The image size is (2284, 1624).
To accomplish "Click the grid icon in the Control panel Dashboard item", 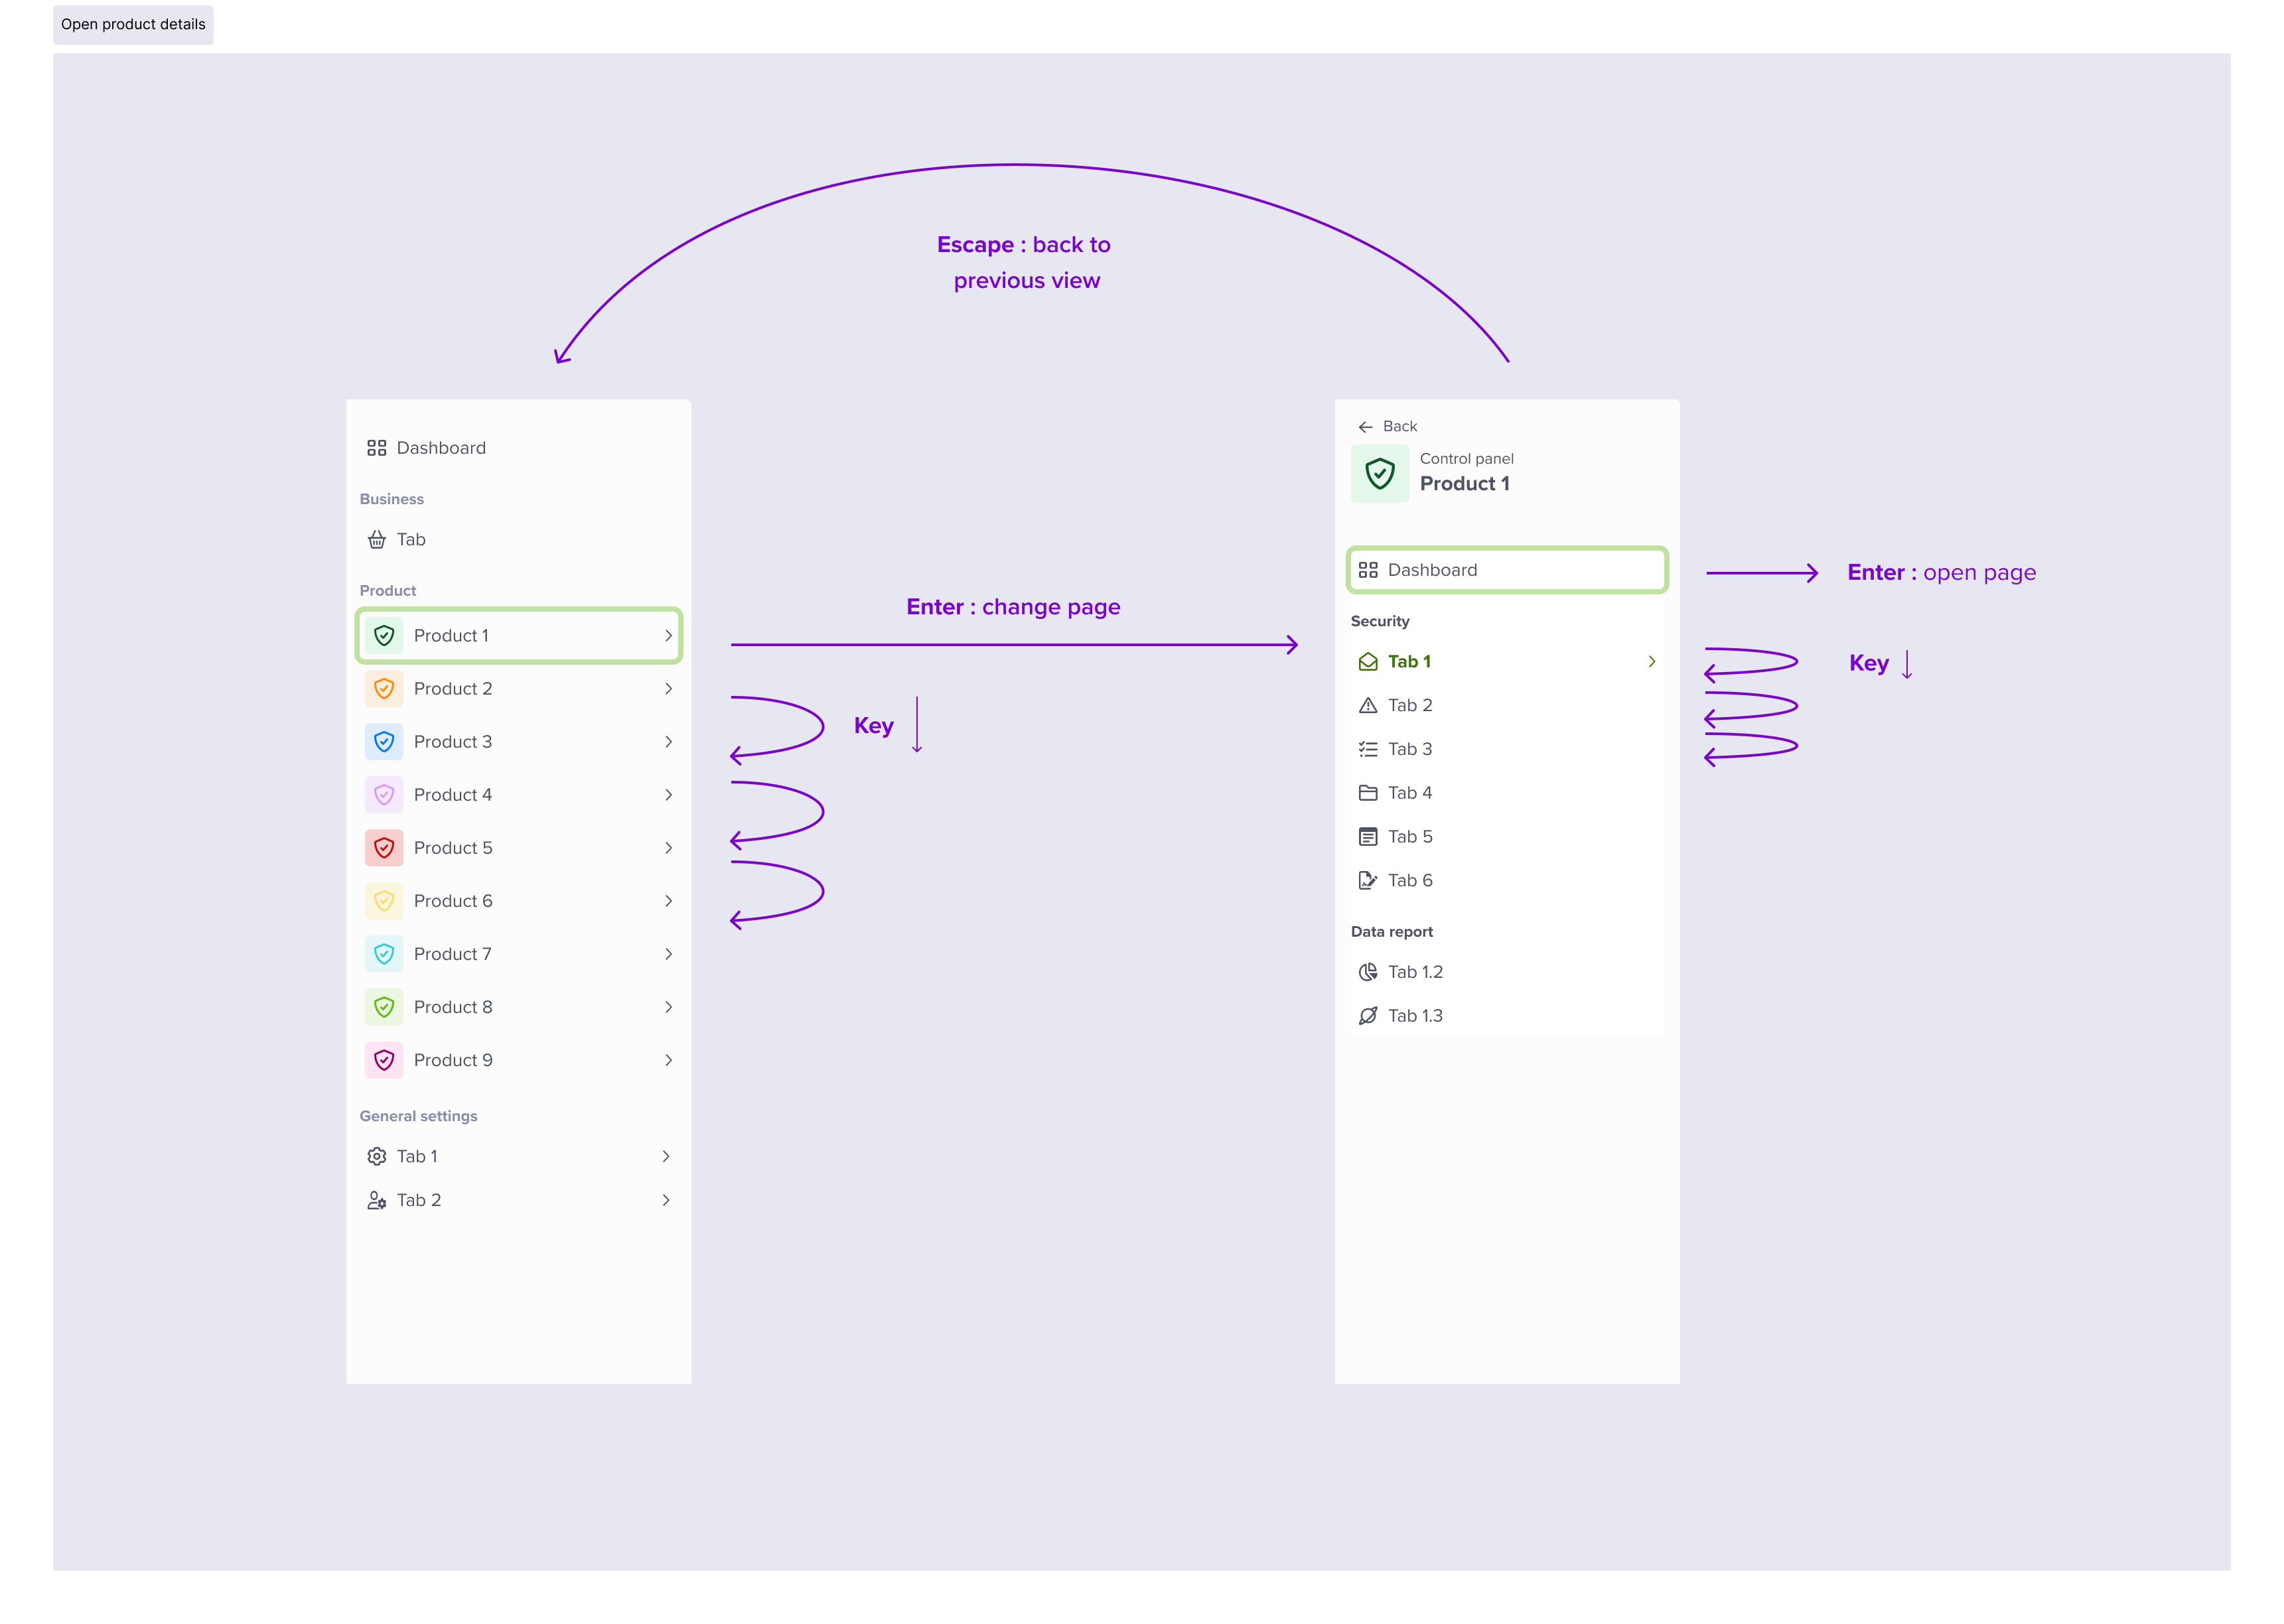I will pos(1368,570).
